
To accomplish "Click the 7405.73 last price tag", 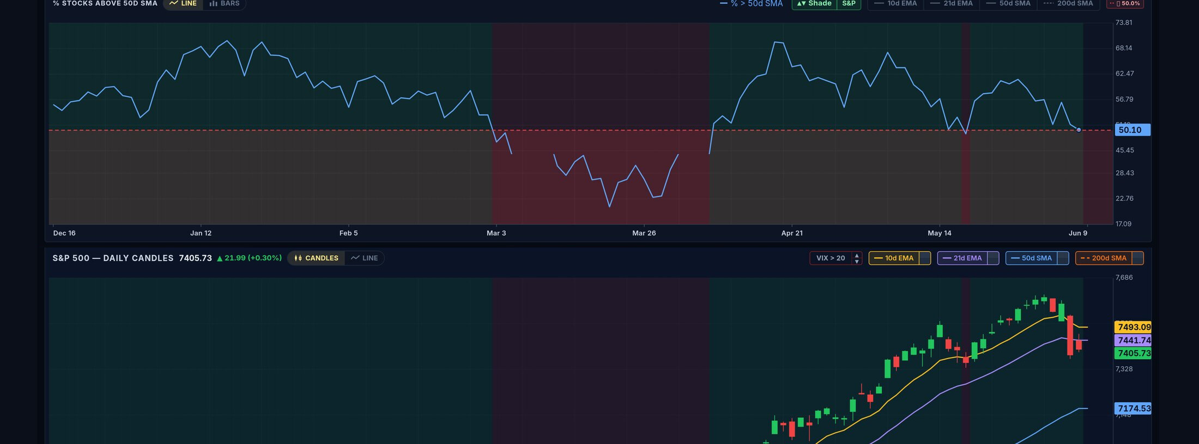I will pos(1133,353).
